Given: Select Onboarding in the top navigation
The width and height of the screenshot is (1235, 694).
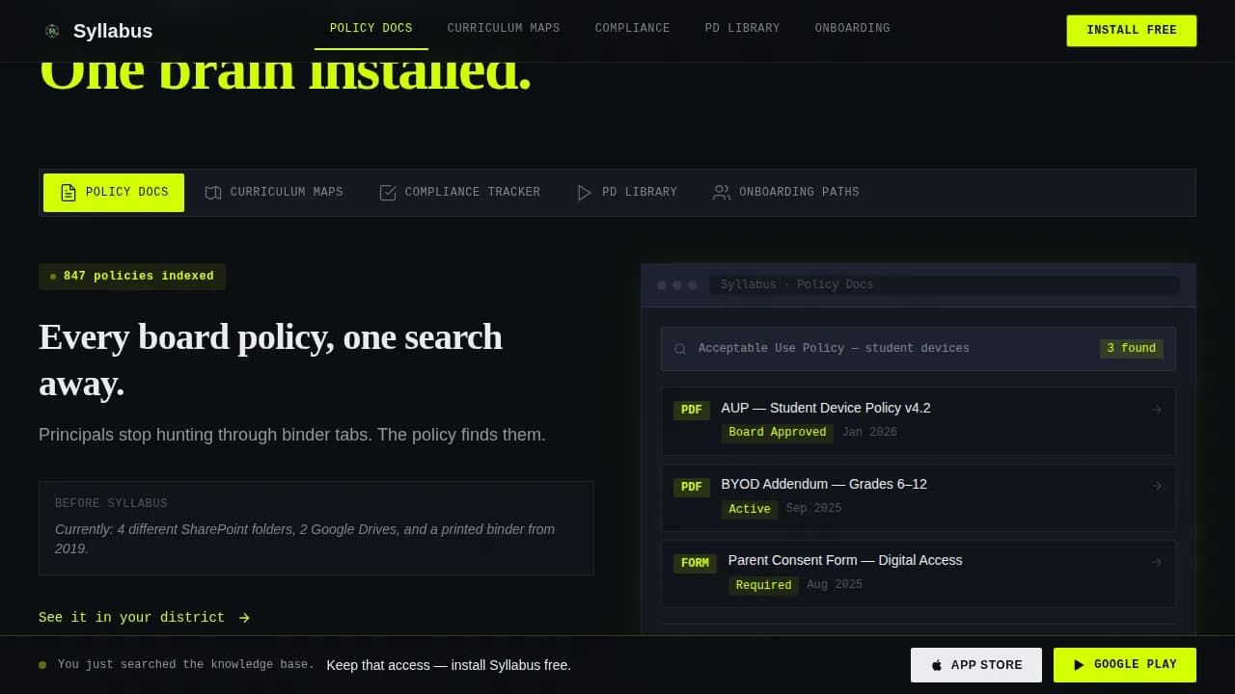Looking at the screenshot, I should (853, 28).
